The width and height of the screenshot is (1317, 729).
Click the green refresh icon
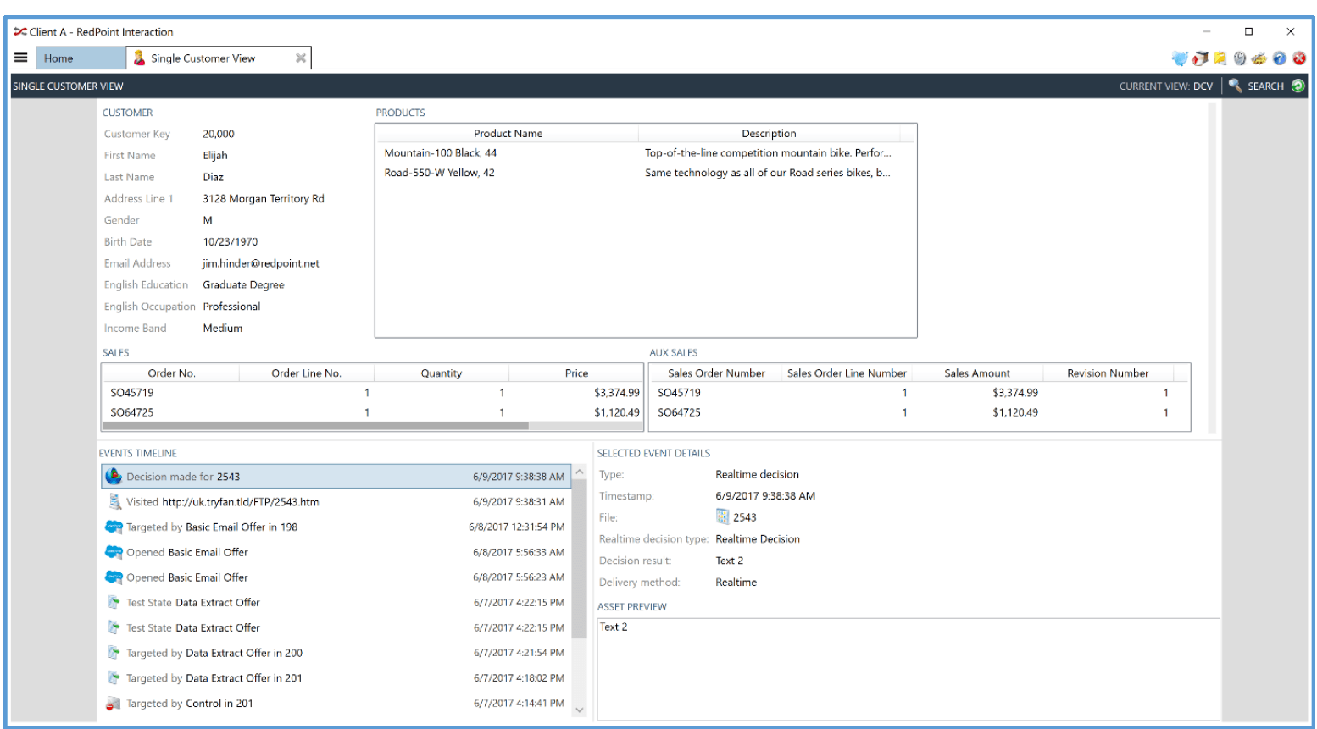pyautogui.click(x=1298, y=86)
